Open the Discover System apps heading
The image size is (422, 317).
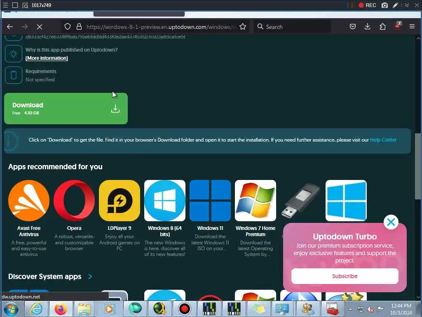(45, 277)
